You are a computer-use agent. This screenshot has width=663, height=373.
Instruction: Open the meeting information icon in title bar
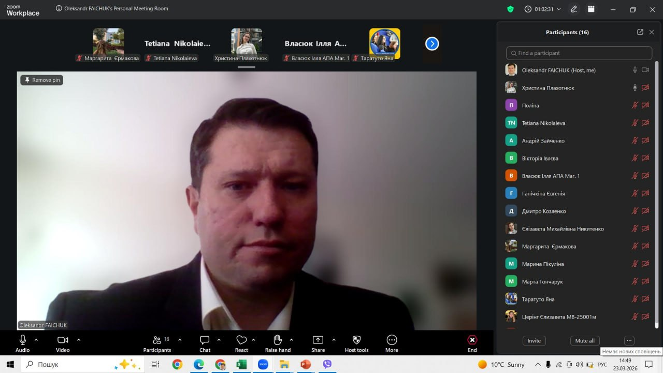[59, 9]
